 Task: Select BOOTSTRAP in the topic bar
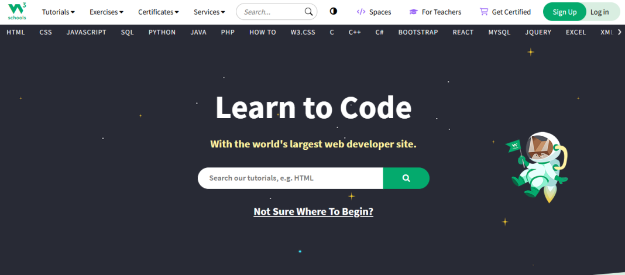point(418,32)
